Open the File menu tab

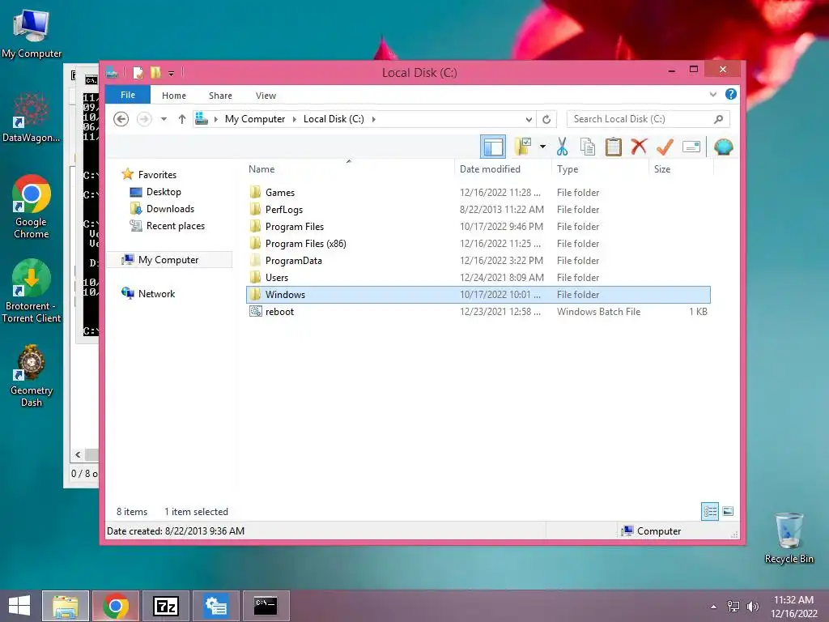tap(128, 95)
